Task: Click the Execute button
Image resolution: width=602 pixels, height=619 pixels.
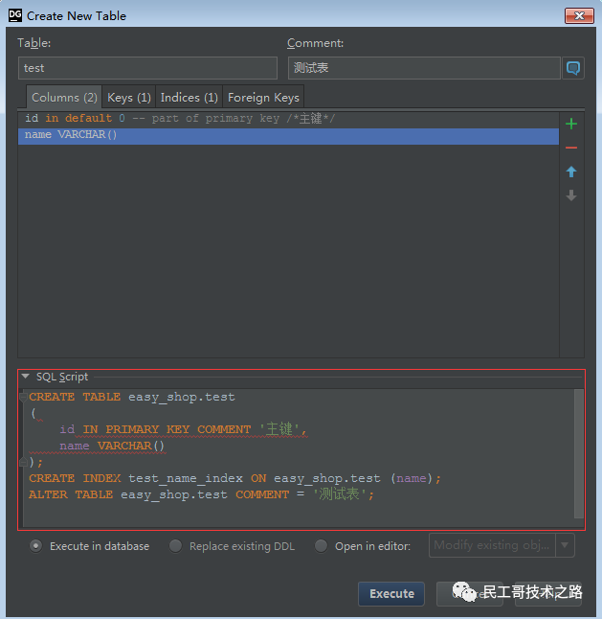Action: [391, 594]
